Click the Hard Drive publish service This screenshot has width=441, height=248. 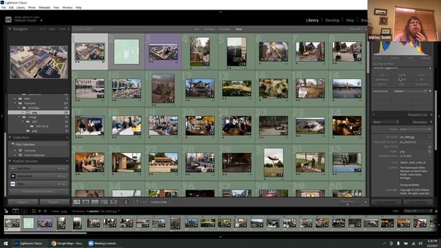pyautogui.click(x=39, y=168)
